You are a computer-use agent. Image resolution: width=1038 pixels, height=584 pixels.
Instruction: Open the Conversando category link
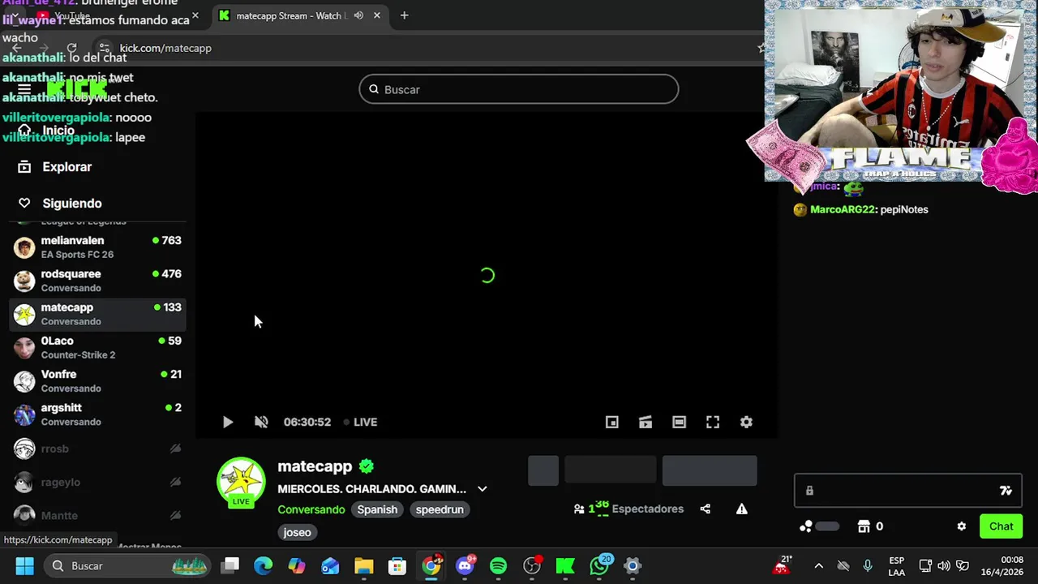tap(311, 509)
